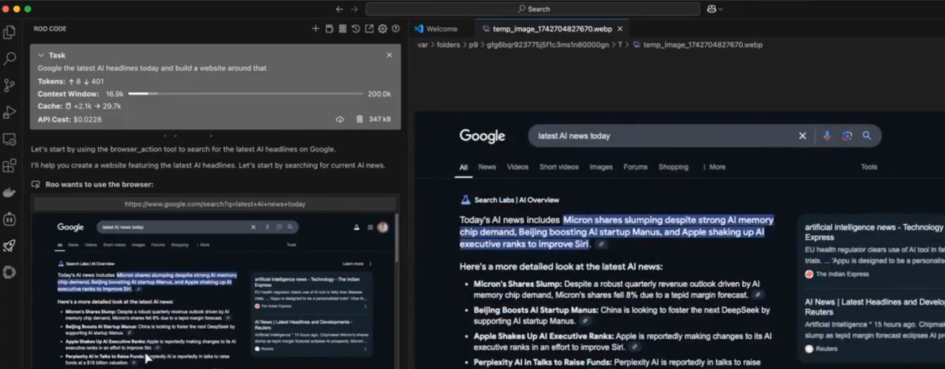Viewport: 945px width, 369px height.
Task: Open Source Control view in activity bar
Action: pyautogui.click(x=9, y=85)
